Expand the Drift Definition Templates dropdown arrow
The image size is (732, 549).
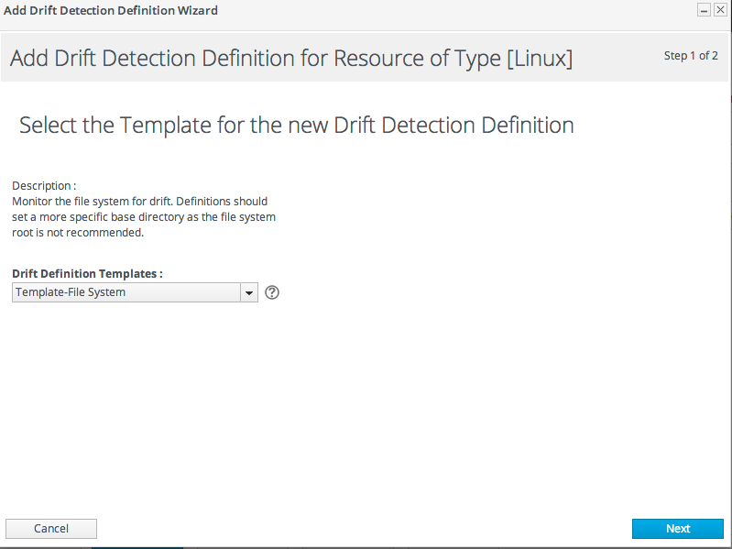point(248,292)
